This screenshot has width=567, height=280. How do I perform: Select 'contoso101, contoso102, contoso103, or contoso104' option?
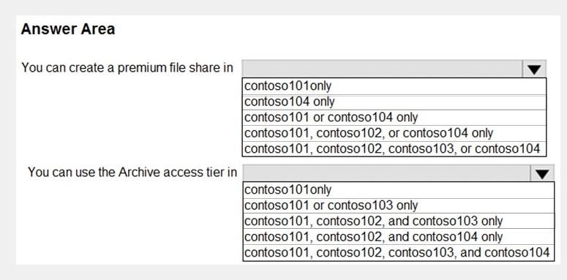coord(394,148)
